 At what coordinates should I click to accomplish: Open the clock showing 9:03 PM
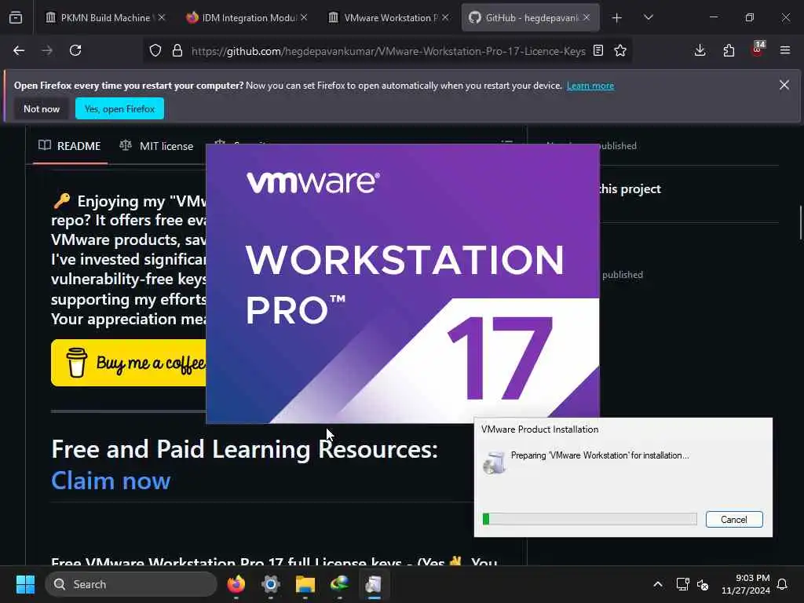point(746,584)
